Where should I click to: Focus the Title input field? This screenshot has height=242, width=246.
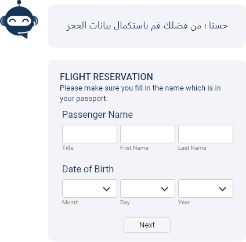(x=89, y=134)
